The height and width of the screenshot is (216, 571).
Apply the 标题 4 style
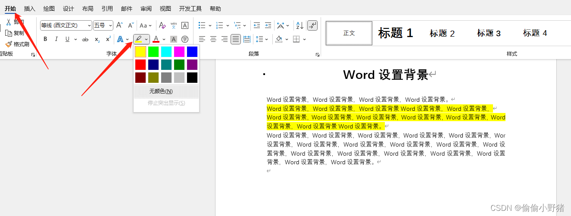[x=535, y=33]
